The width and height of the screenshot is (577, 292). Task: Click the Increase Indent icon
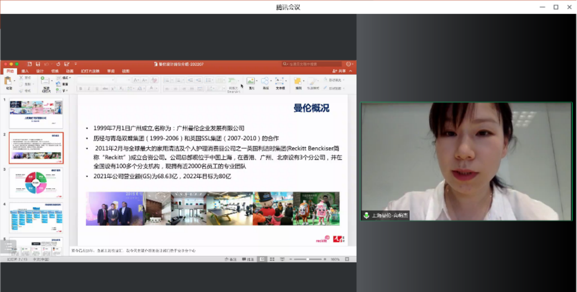pyautogui.click(x=199, y=80)
